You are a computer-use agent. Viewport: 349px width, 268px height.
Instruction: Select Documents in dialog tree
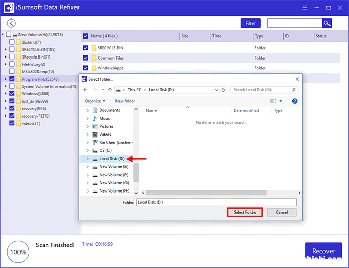109,110
